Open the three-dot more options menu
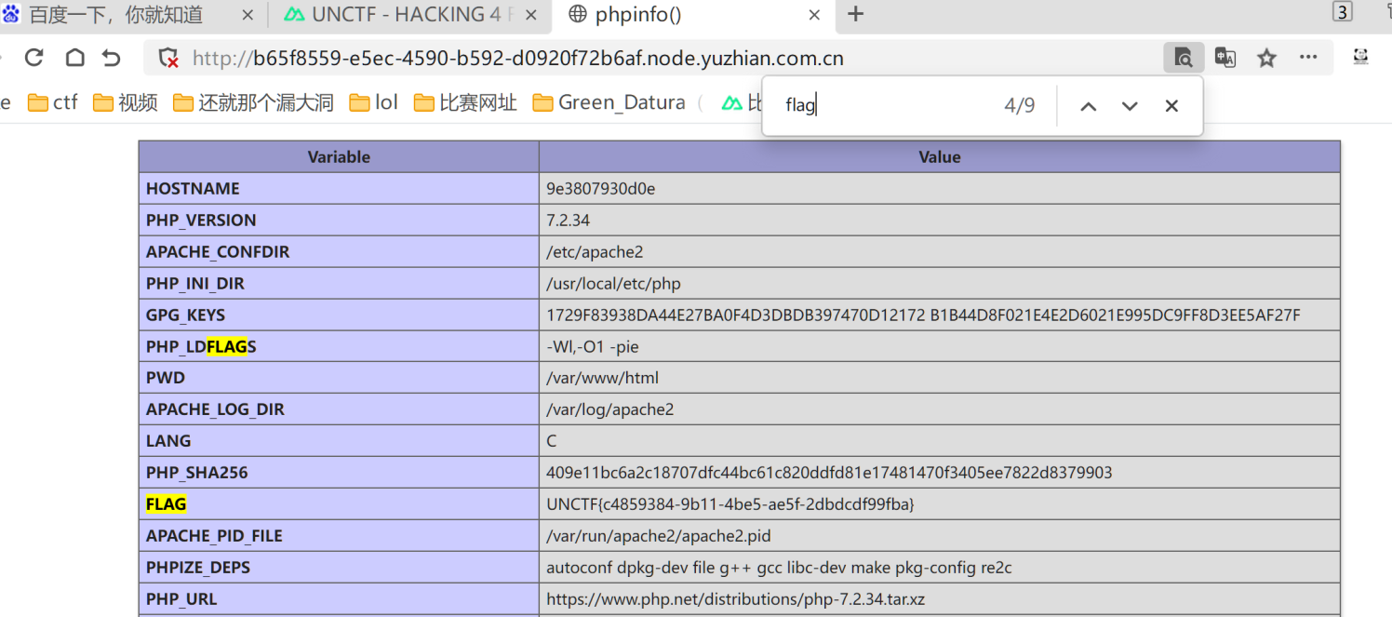The width and height of the screenshot is (1392, 617). [x=1308, y=58]
